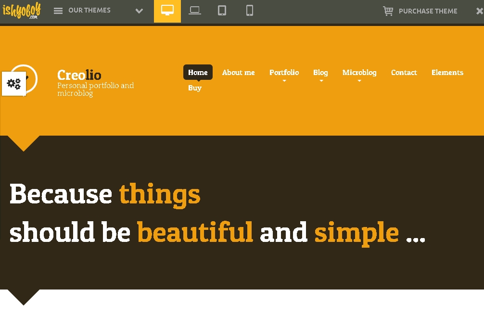Go to the About me page
This screenshot has width=484, height=315.
tap(238, 73)
